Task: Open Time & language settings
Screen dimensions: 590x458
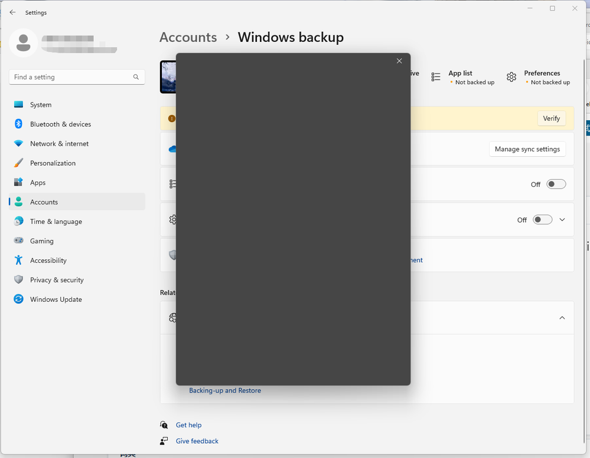Action: pyautogui.click(x=77, y=222)
